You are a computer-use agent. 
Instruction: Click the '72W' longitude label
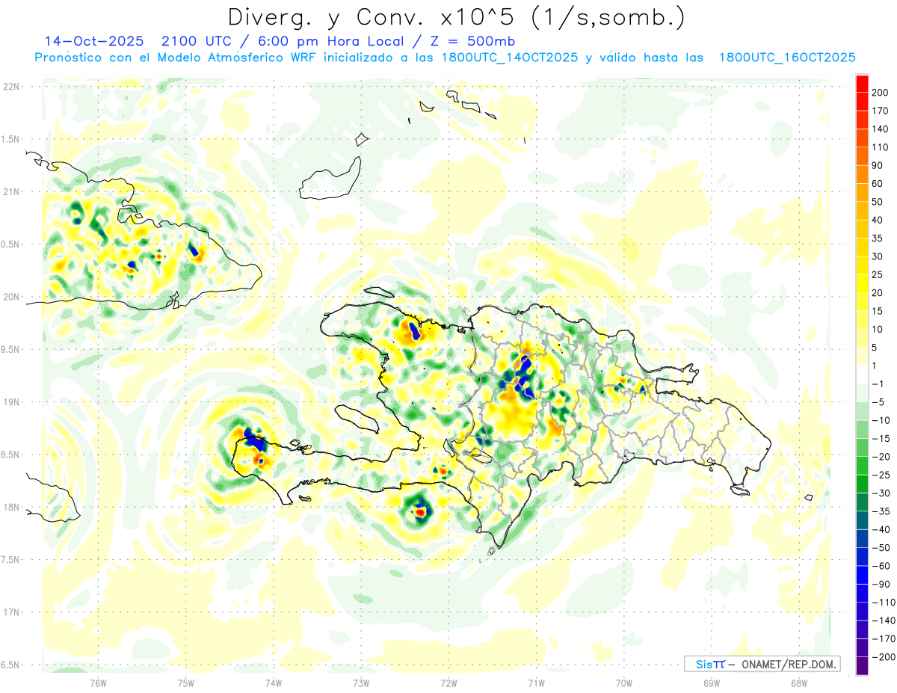449,683
